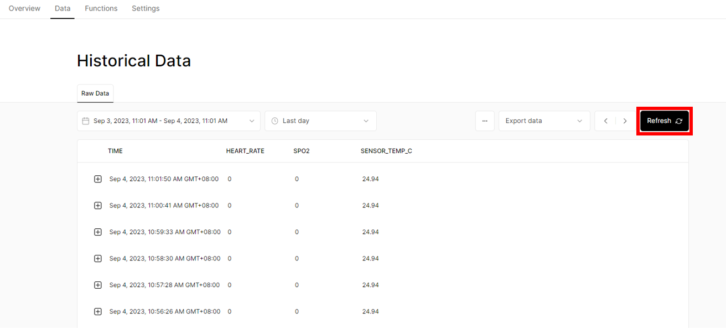Go to previous page with left chevron
Screen dimensions: 726x329
(x=606, y=121)
